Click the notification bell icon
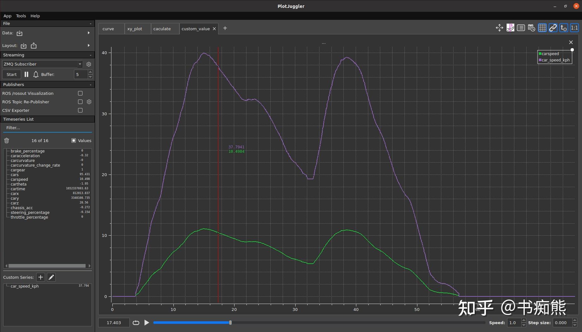Image resolution: width=582 pixels, height=332 pixels. 36,74
